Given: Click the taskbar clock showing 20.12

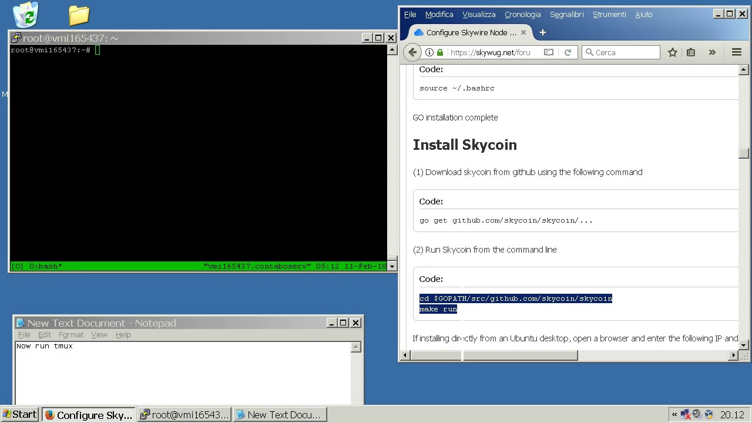Looking at the screenshot, I should coord(732,415).
